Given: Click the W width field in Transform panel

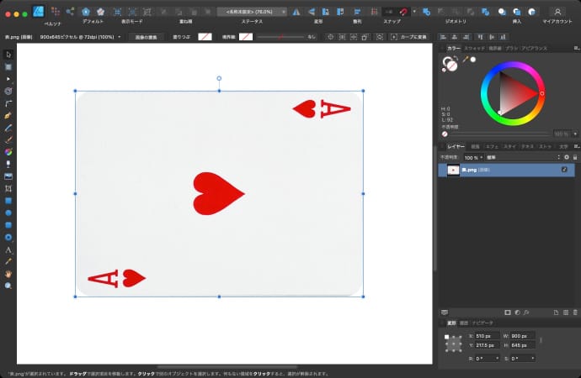Looking at the screenshot, I should (x=522, y=336).
